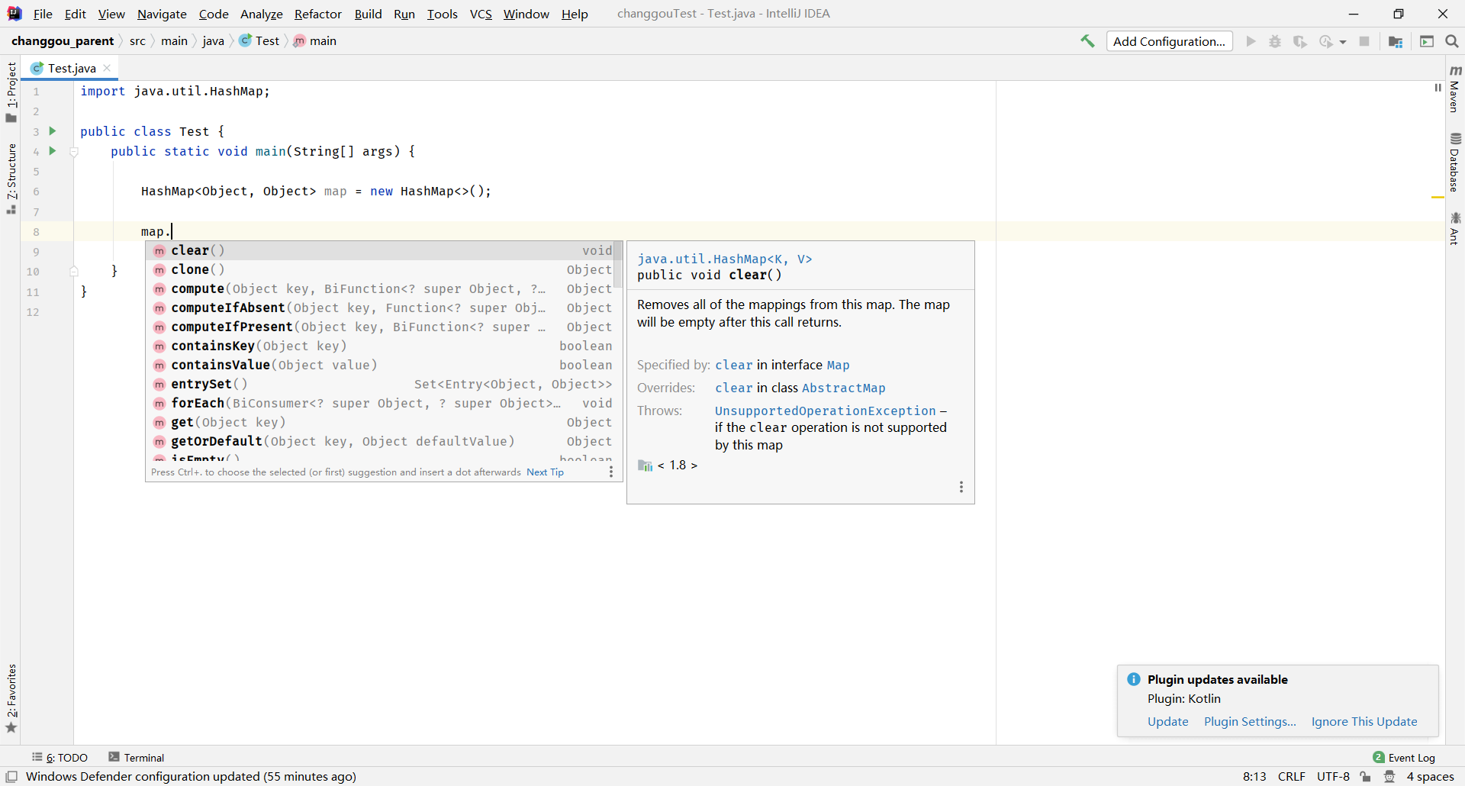The image size is (1465, 786).
Task: Open the Event Log
Action: point(1404,758)
